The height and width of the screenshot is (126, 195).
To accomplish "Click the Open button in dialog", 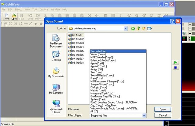I will click(x=162, y=109).
